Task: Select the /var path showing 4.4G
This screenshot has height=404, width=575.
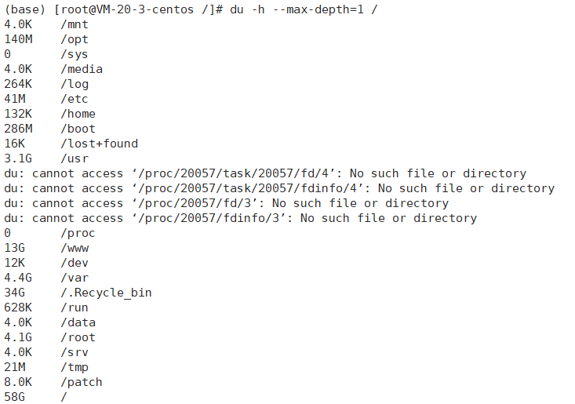Action: (x=75, y=278)
